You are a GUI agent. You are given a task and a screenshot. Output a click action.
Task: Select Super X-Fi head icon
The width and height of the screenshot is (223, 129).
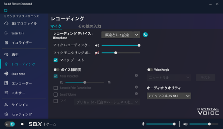click(x=6, y=33)
